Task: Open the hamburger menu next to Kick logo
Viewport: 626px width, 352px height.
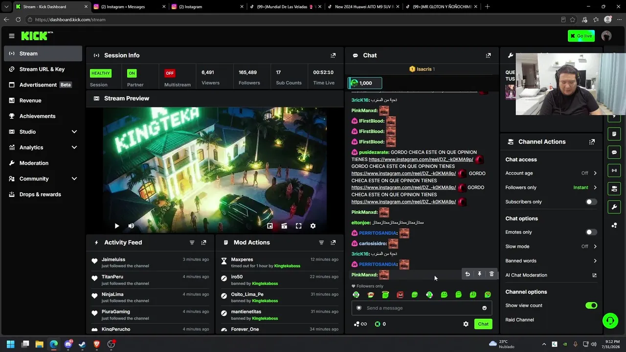Action: click(x=12, y=36)
